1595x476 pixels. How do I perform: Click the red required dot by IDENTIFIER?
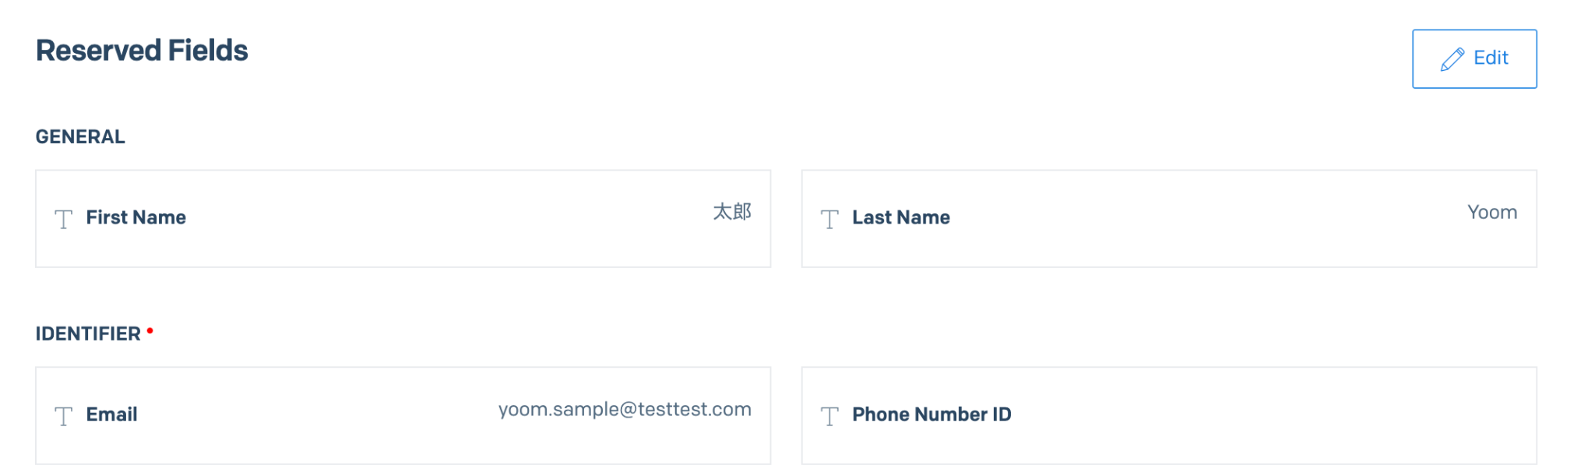(x=150, y=331)
